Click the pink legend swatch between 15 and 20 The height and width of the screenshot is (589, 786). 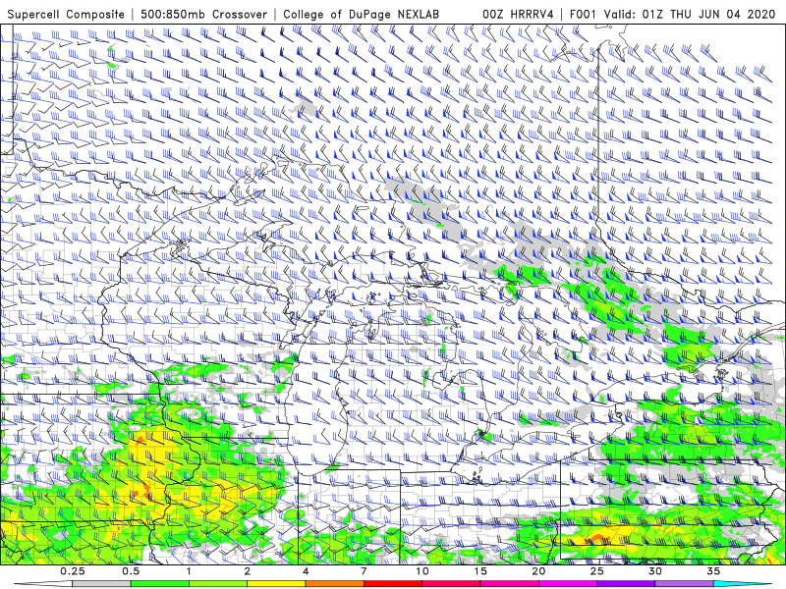[509, 584]
